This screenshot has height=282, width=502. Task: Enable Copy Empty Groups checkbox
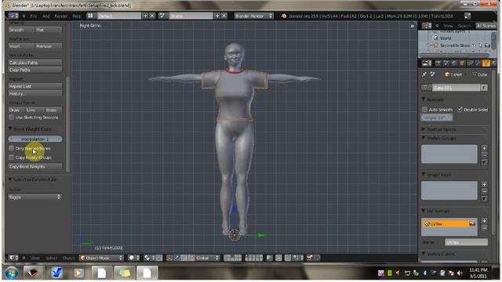pos(12,157)
